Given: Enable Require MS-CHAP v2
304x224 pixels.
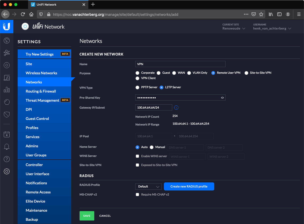Looking at the screenshot, I should click(x=137, y=194).
